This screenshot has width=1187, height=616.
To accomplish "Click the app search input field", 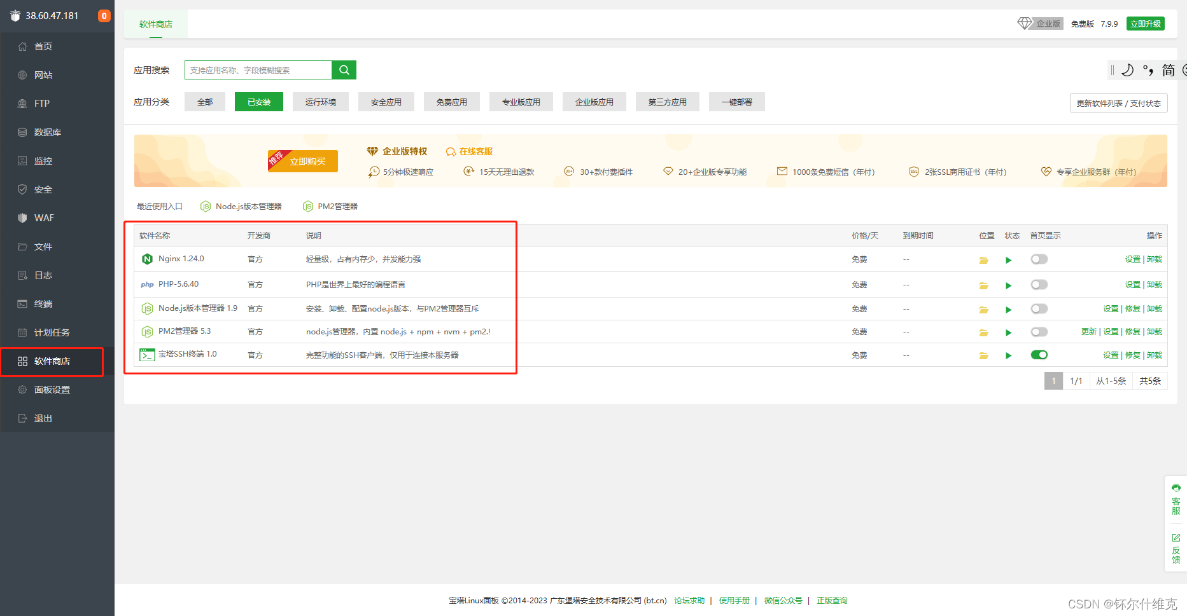I will [x=258, y=70].
